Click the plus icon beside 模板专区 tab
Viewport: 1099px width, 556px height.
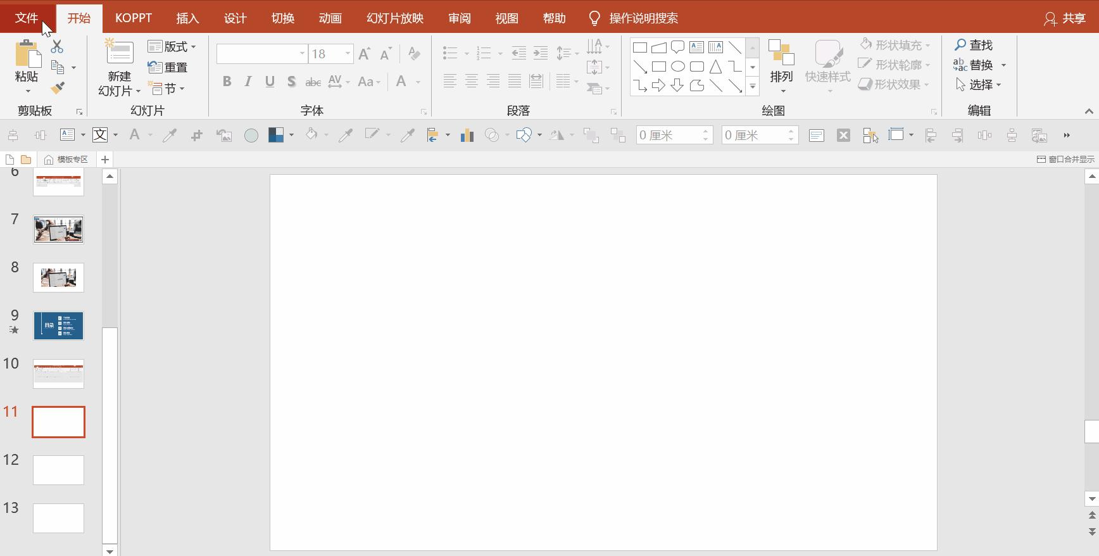105,160
